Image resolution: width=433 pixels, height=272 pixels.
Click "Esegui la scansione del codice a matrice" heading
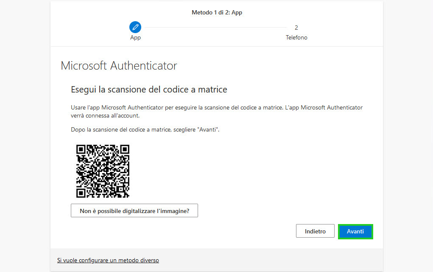tap(149, 90)
